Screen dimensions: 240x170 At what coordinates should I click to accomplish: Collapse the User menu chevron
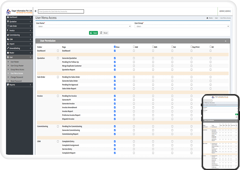pyautogui.click(x=30, y=57)
